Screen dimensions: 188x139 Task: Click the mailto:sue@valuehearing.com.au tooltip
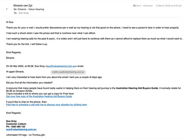68,72
